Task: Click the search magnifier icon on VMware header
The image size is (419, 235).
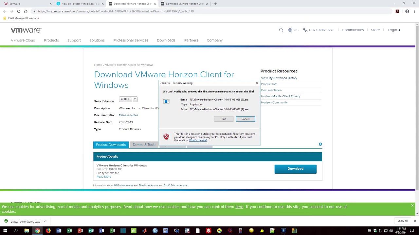Action: tap(281, 30)
